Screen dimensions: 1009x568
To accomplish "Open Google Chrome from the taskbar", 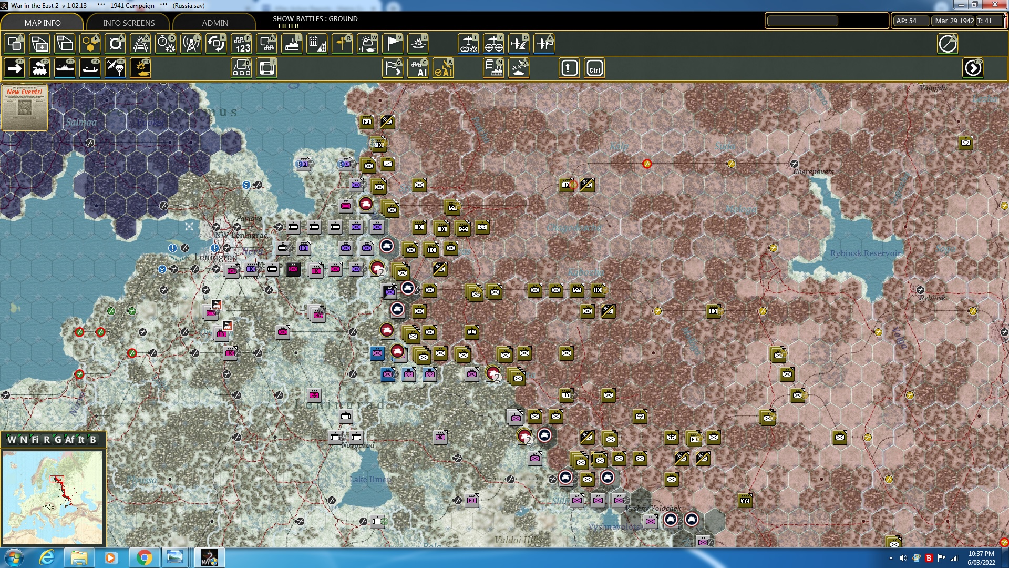I will click(144, 557).
